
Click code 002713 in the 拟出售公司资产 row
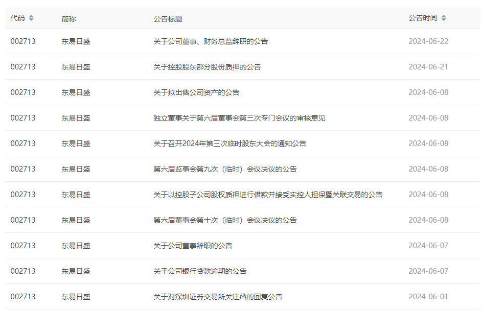(x=23, y=92)
